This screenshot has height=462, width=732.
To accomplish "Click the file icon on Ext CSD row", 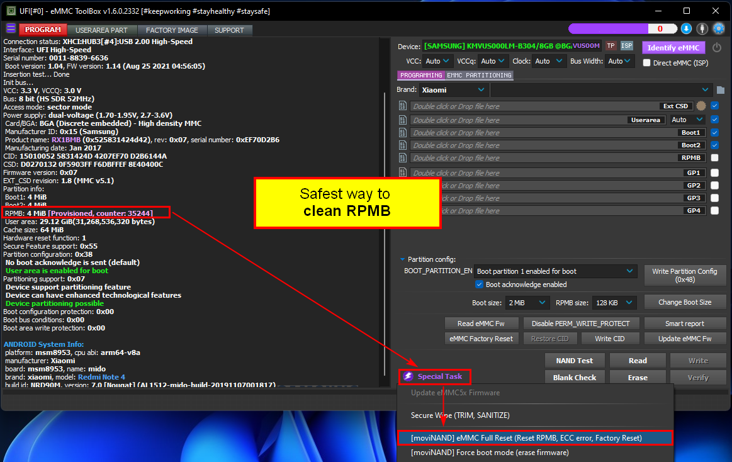I will click(403, 106).
